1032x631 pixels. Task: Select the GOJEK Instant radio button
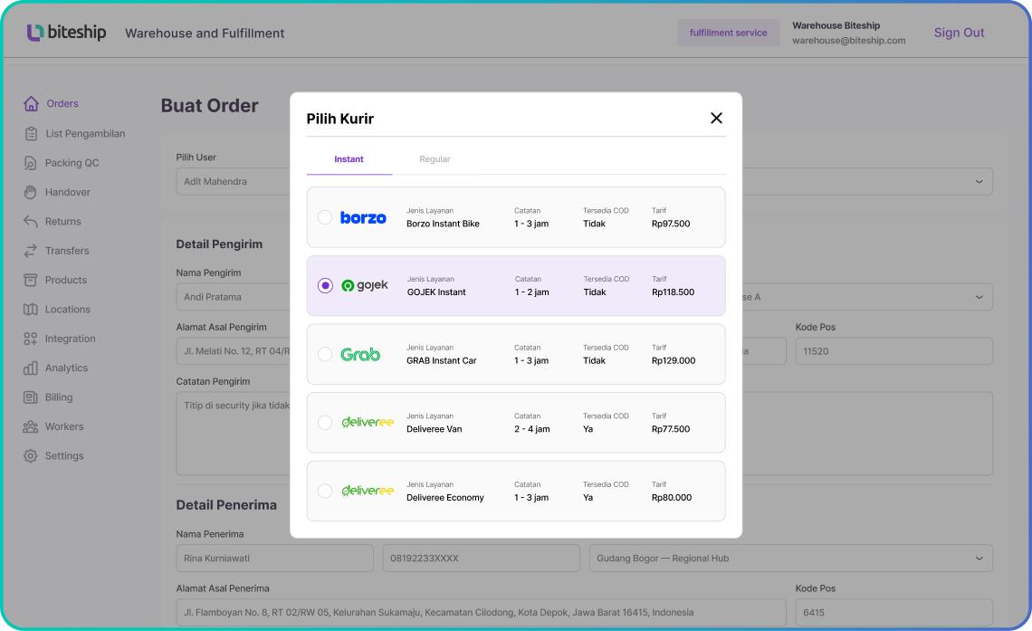[x=324, y=285]
